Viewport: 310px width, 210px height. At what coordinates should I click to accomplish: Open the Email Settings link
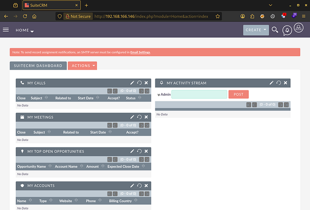140,52
